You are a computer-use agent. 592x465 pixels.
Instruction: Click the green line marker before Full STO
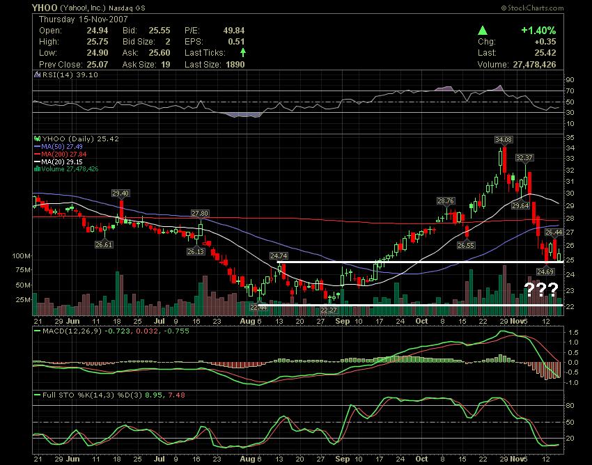click(38, 395)
